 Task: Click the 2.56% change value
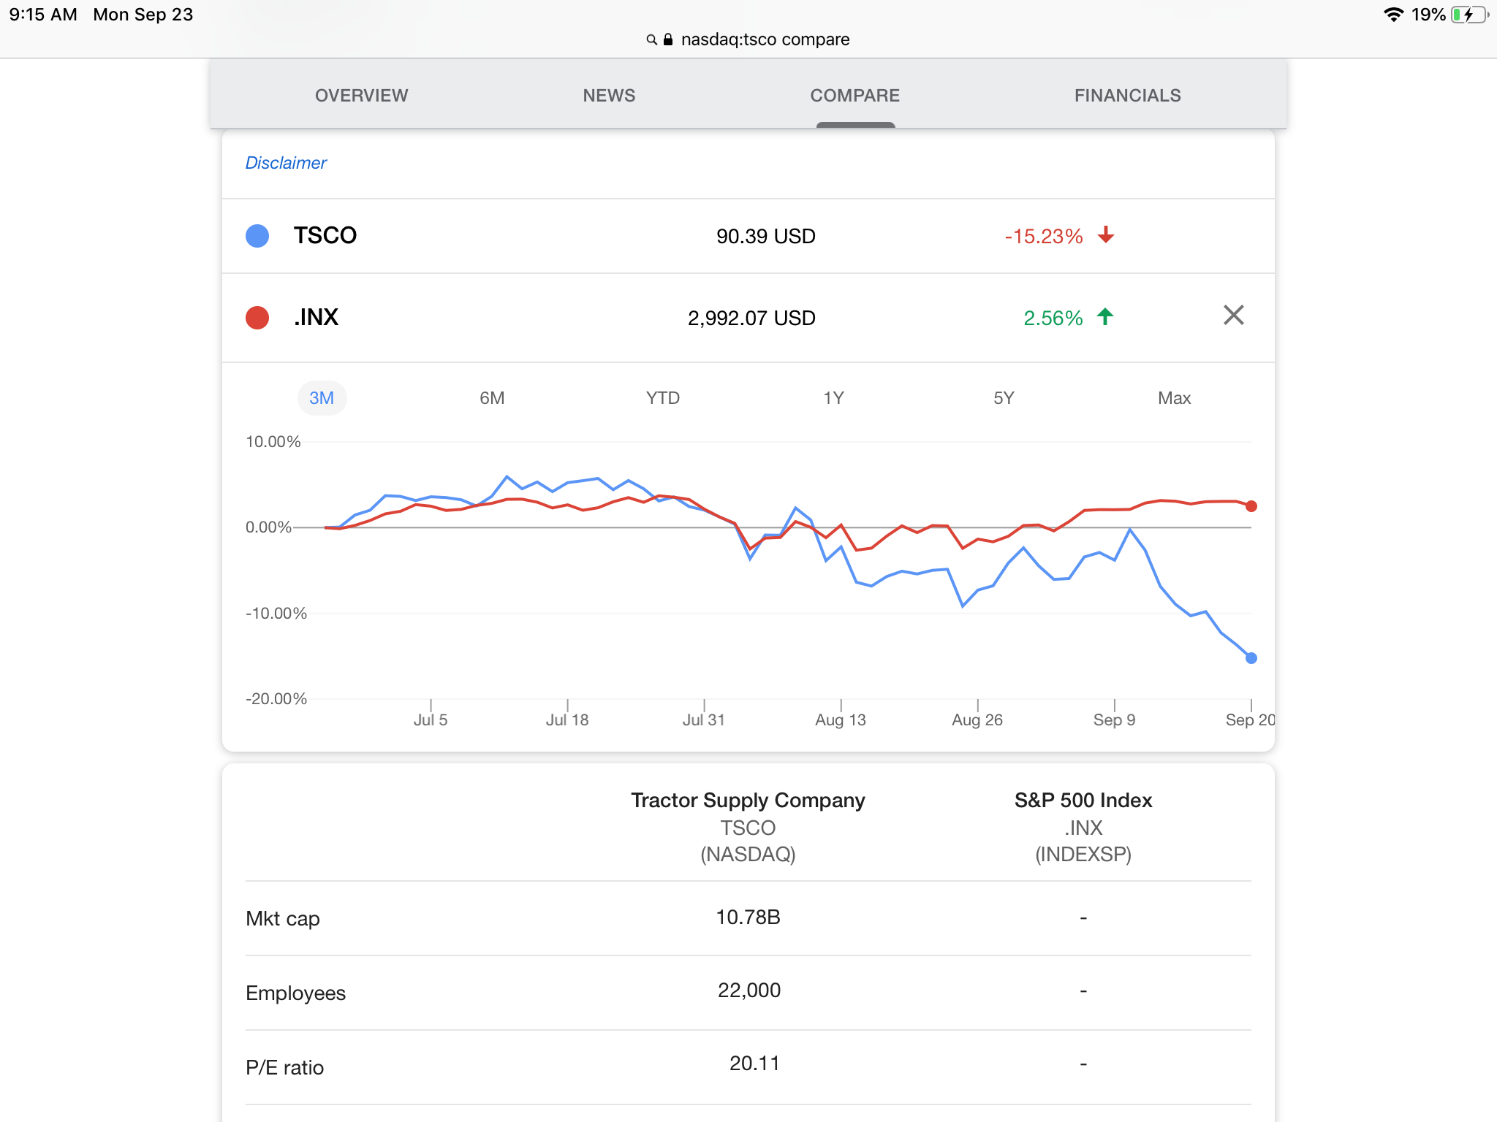(1053, 318)
